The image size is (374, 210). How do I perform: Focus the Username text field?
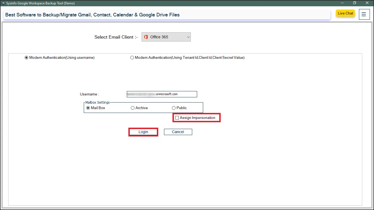(x=162, y=94)
